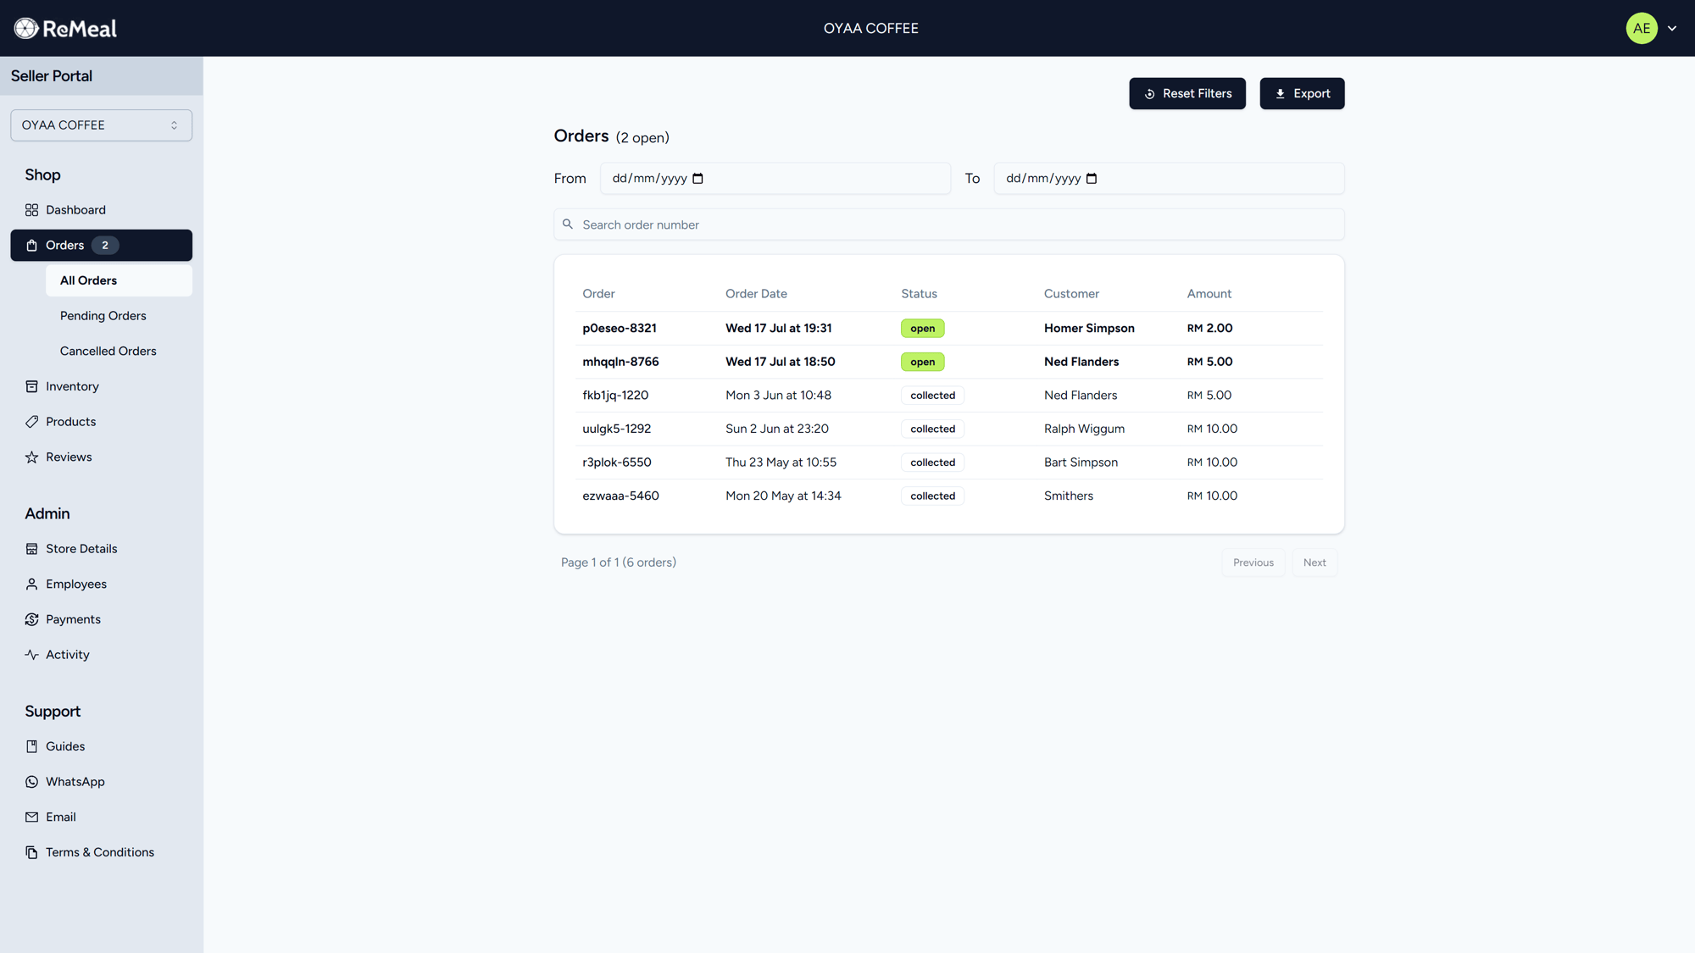Click the Inventory box icon
1695x953 pixels.
31,386
